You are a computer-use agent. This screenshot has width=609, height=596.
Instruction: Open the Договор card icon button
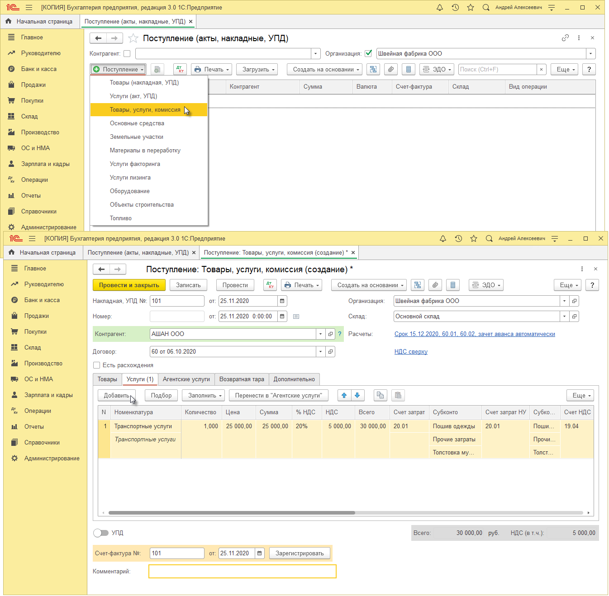coord(330,351)
